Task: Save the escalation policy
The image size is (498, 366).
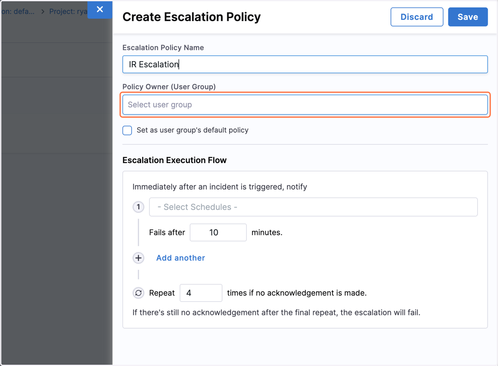Action: click(x=468, y=17)
